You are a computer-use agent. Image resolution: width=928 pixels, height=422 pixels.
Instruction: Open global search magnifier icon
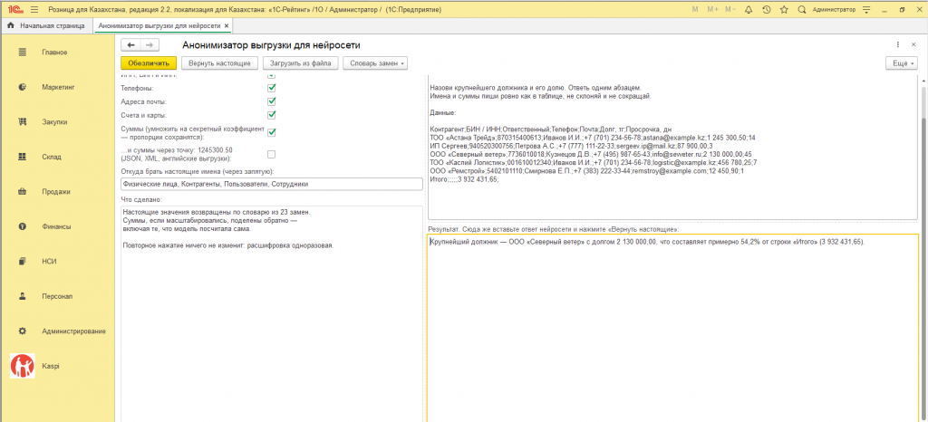coord(802,10)
